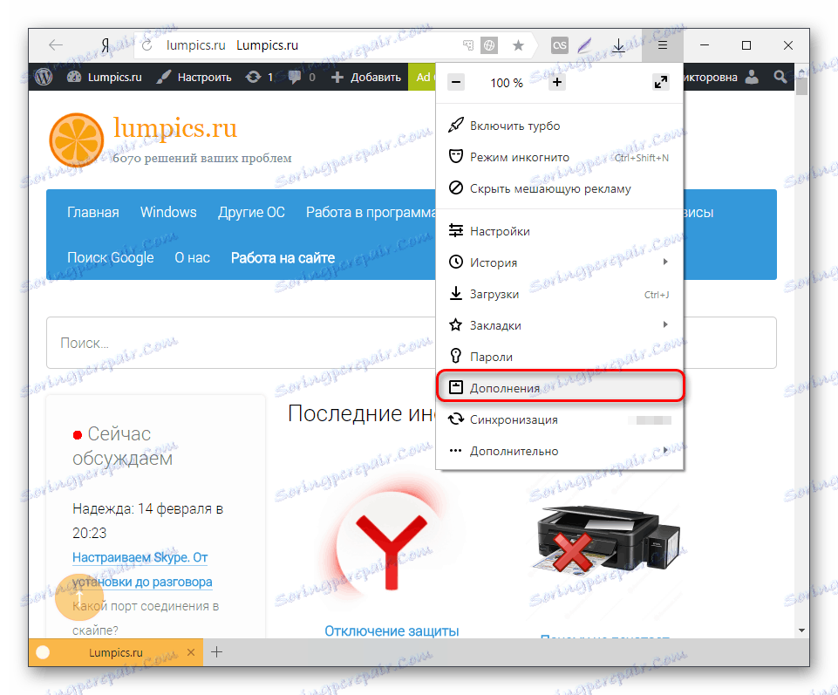The height and width of the screenshot is (695, 838).
Task: Click the lumpics.ru site title
Action: (x=174, y=128)
